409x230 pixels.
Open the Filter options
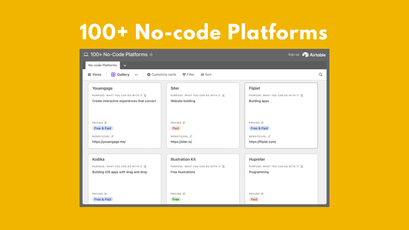point(189,75)
